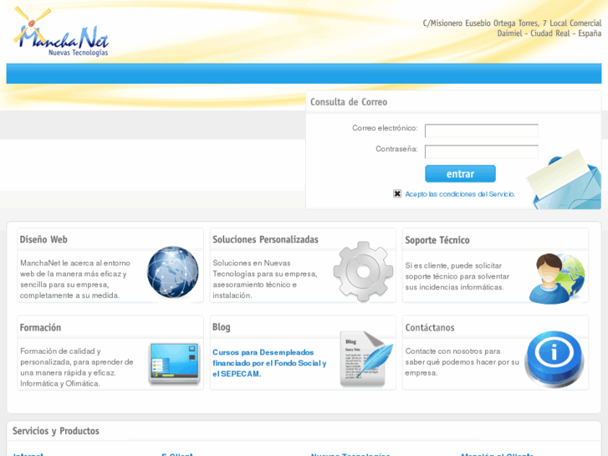The image size is (608, 456).
Task: Toggle the Acepto las condiciones checkbox
Action: pyautogui.click(x=397, y=193)
